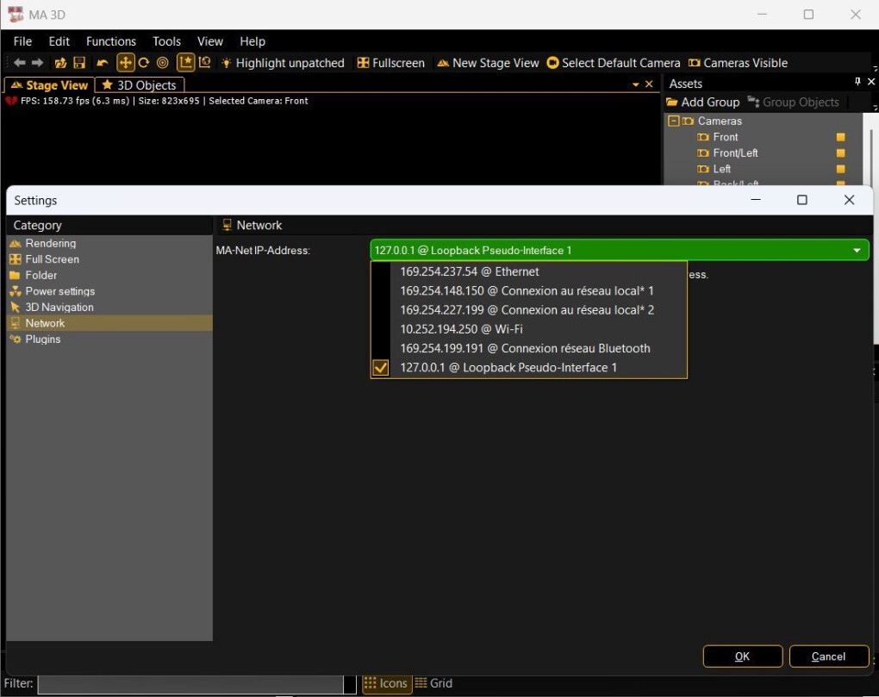Collapse the Cameras tree node
The image size is (879, 697).
(674, 121)
